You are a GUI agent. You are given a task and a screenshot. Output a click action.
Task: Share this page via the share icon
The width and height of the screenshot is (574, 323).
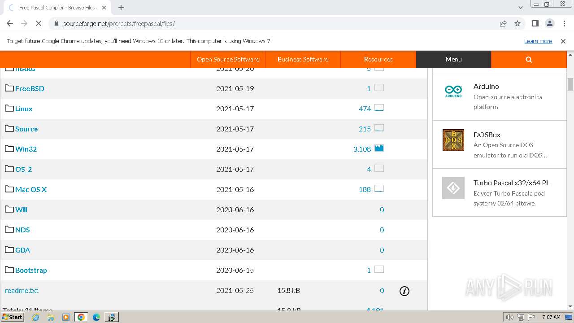pyautogui.click(x=503, y=23)
